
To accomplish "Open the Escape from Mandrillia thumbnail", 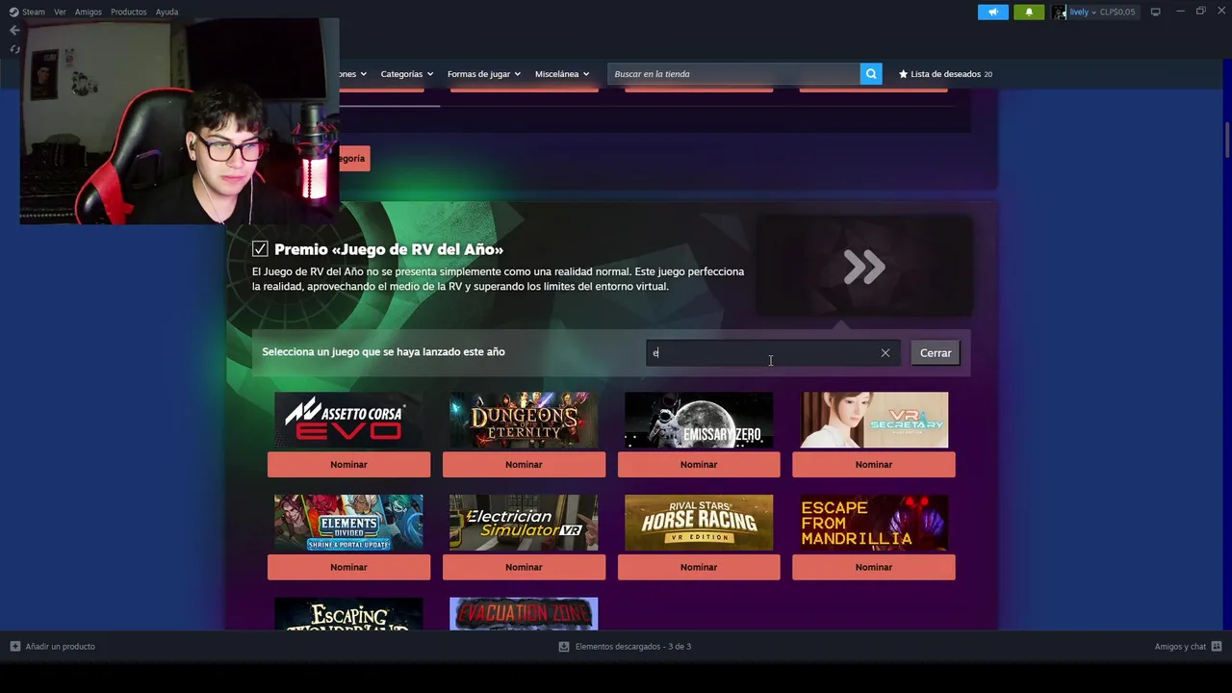I will 874,523.
